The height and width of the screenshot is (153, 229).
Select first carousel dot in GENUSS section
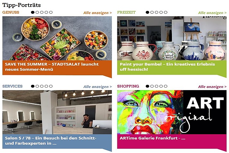coord(33,12)
